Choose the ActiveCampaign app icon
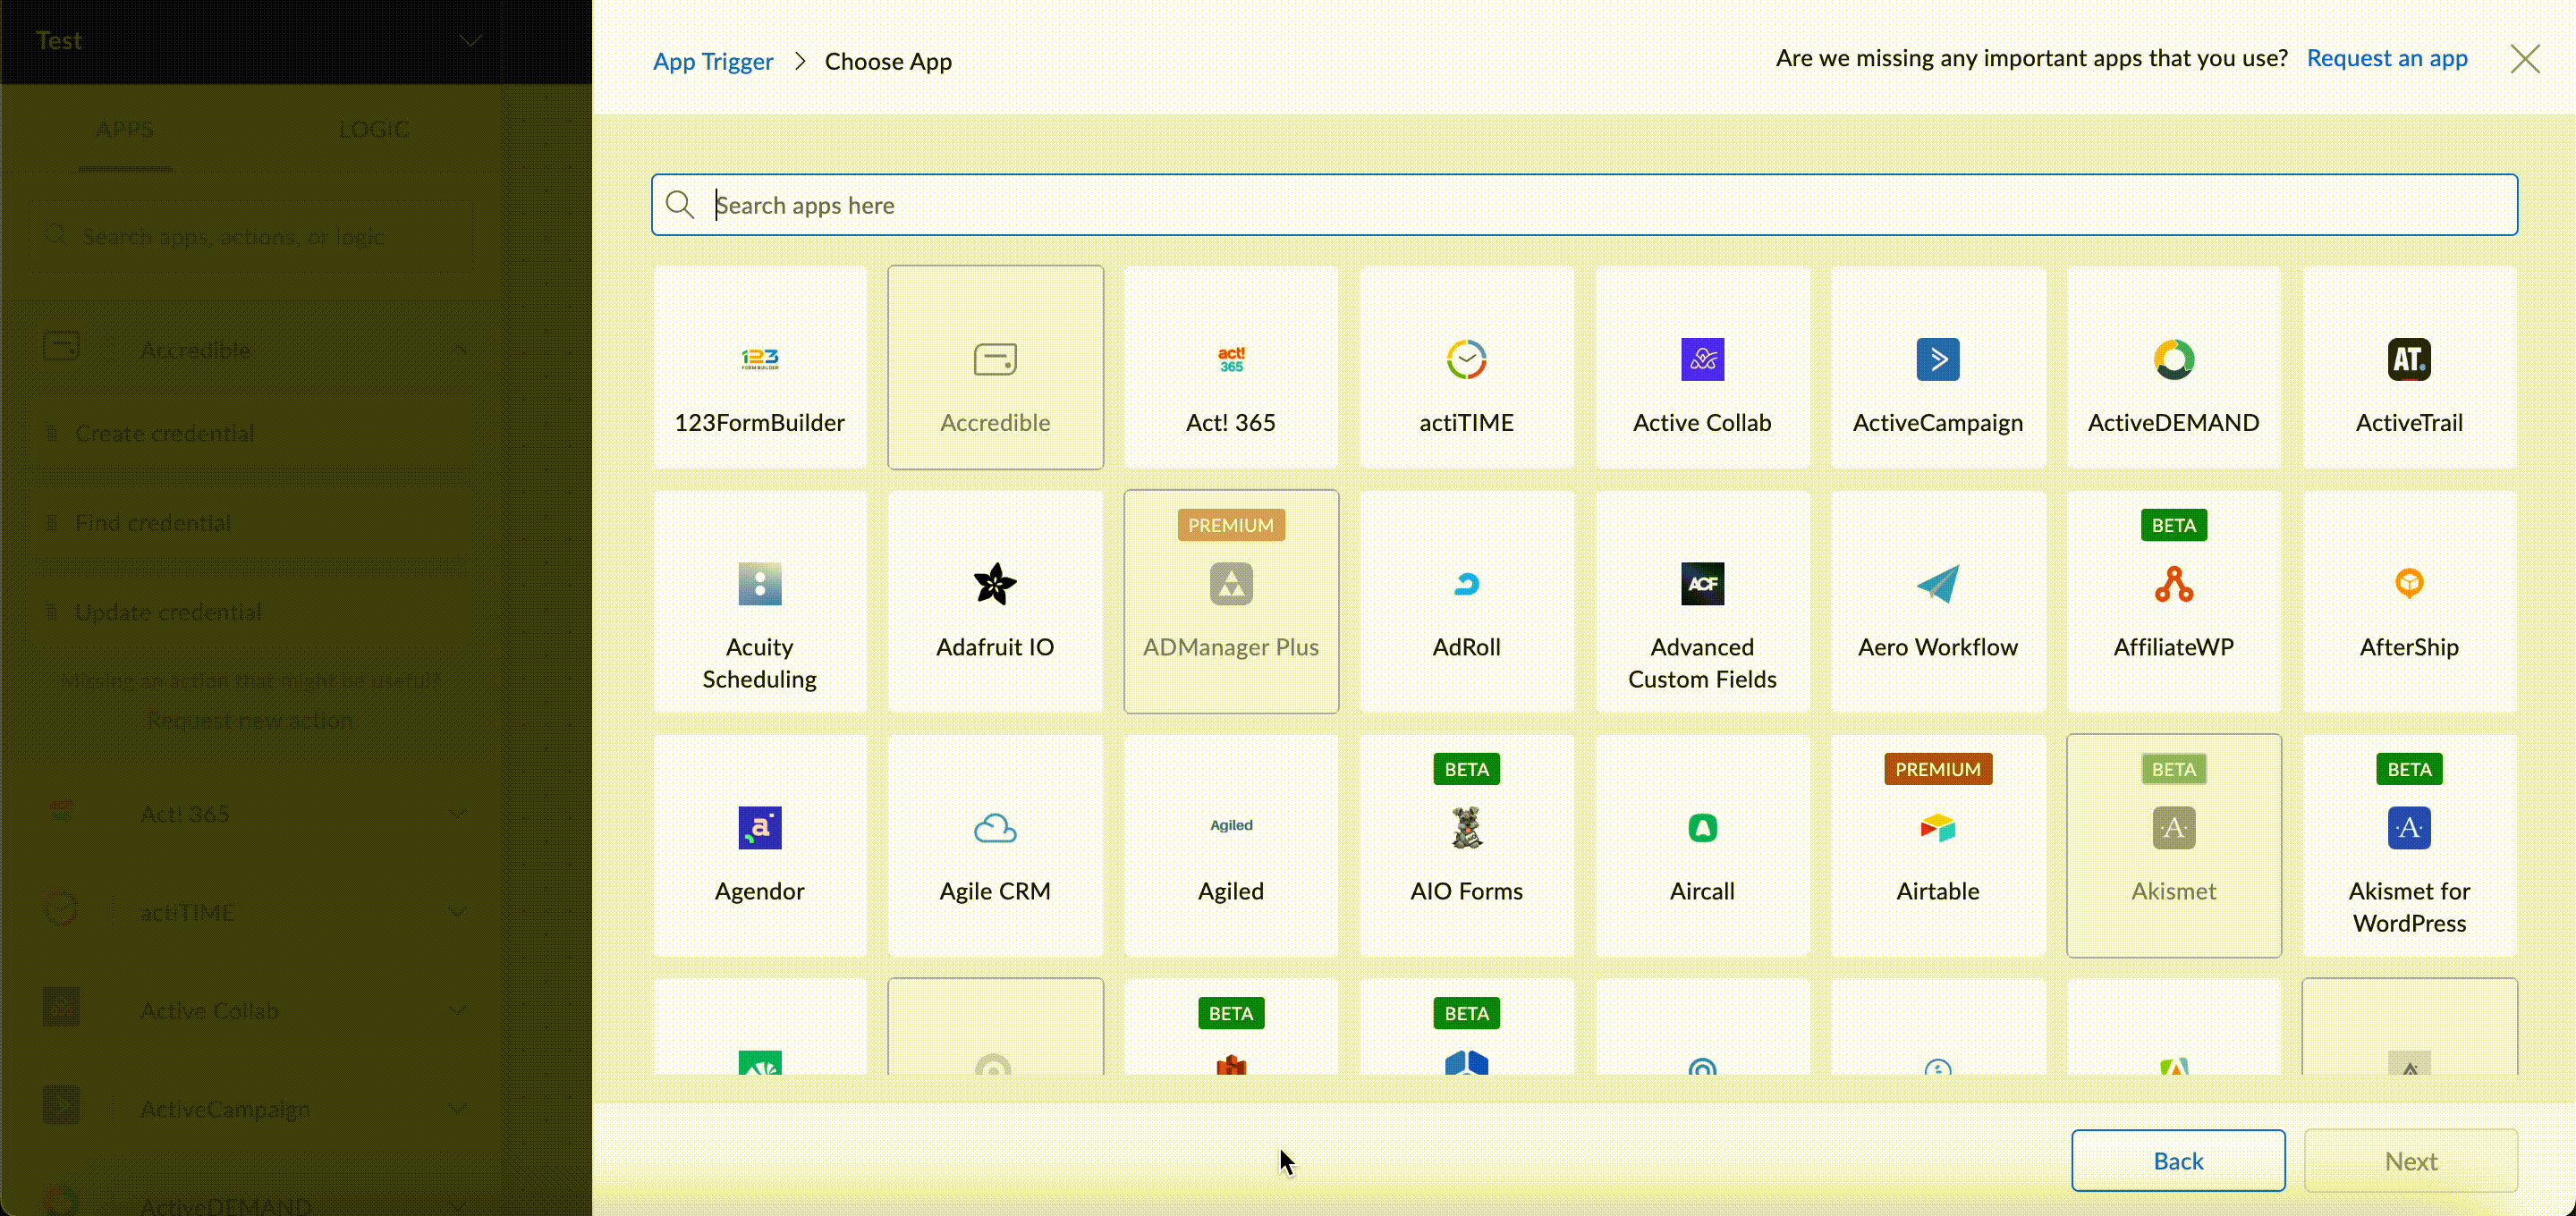 pyautogui.click(x=1937, y=359)
